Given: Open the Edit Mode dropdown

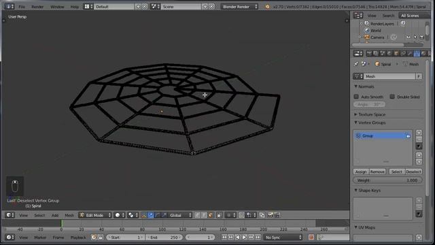Looking at the screenshot, I should tap(95, 215).
